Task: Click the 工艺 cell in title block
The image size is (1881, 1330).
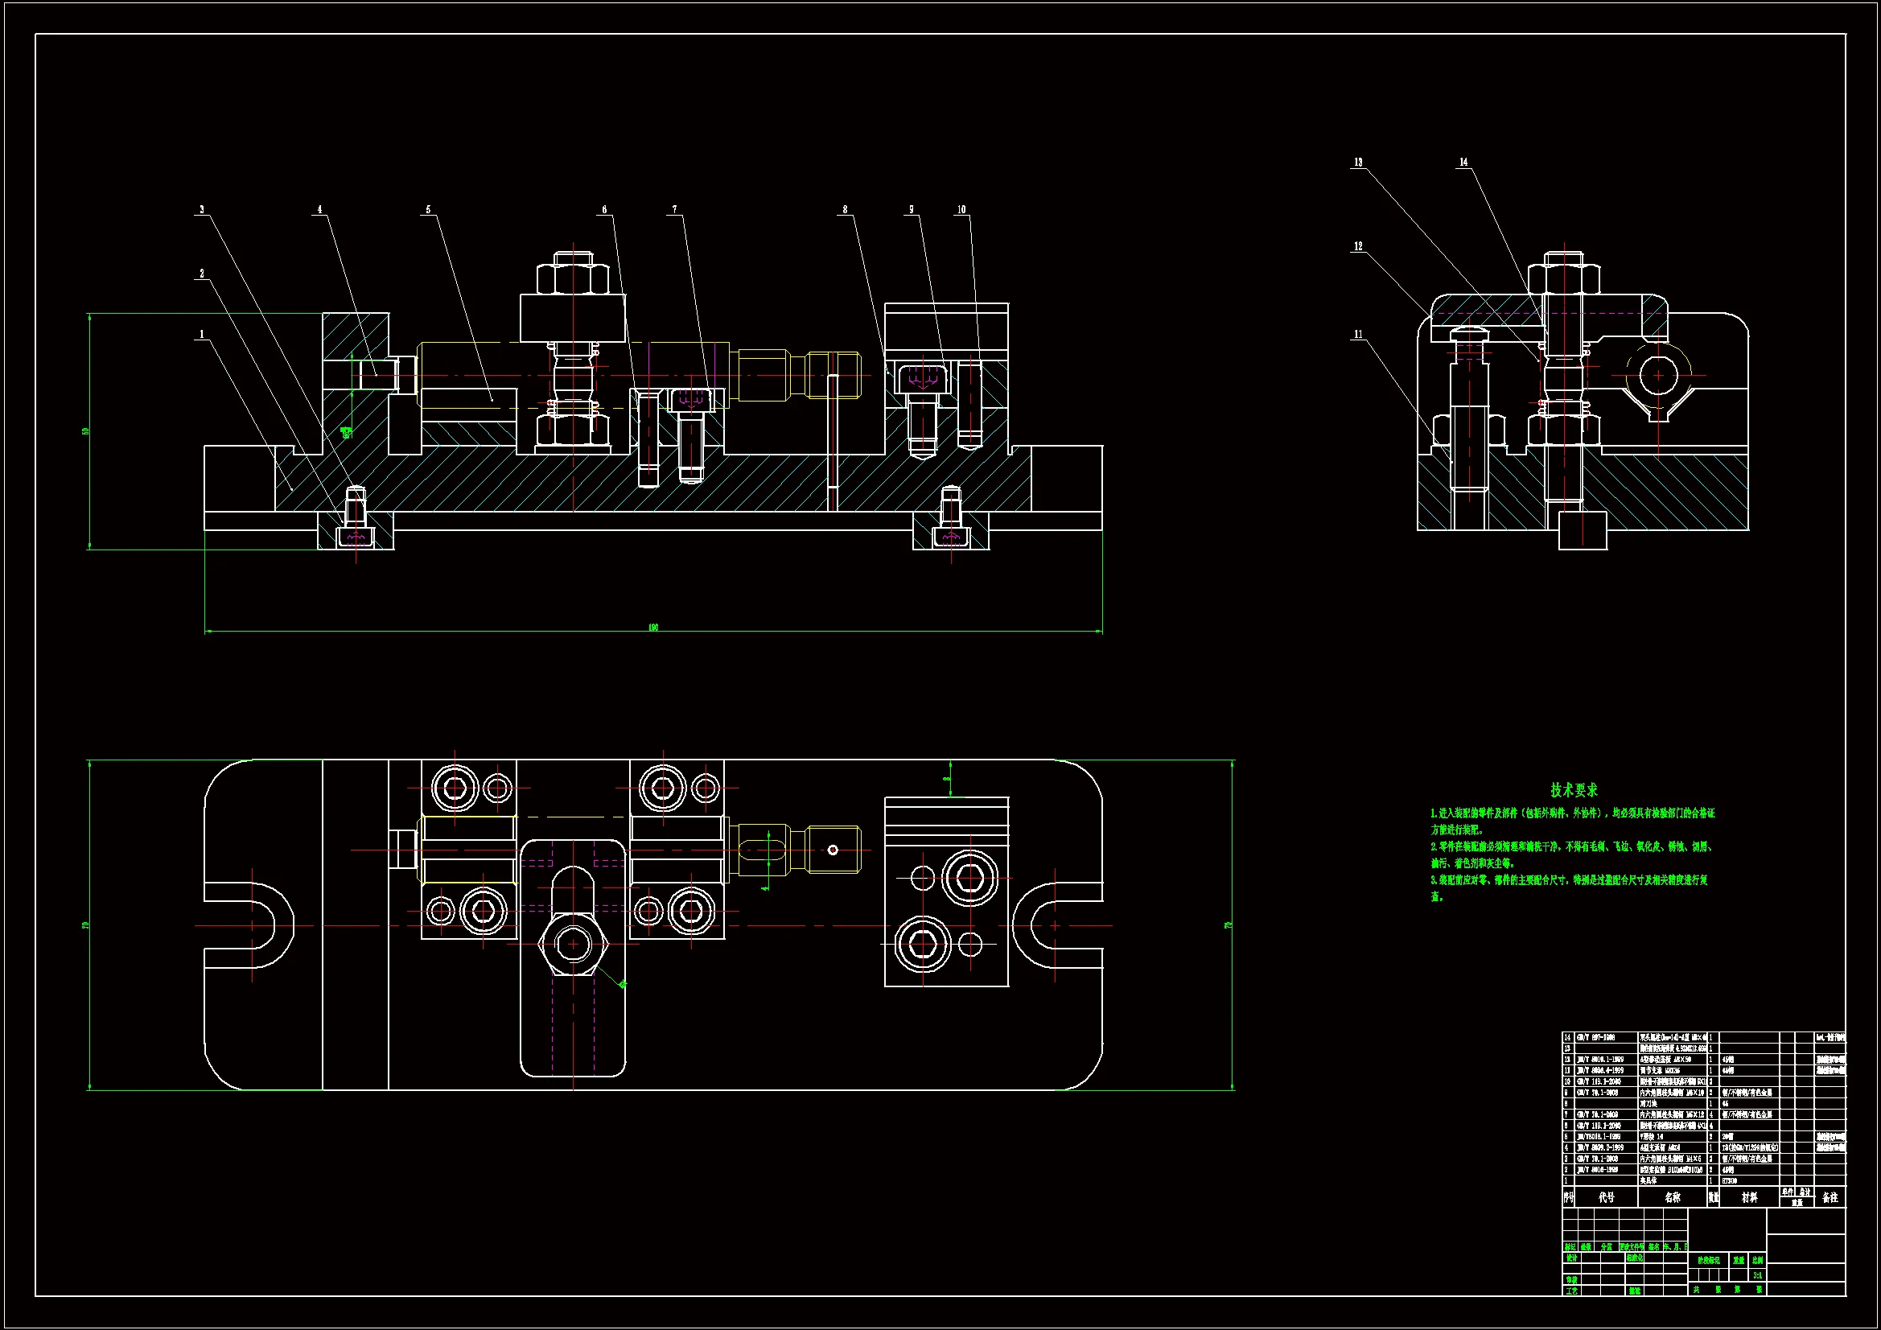Action: [1571, 1291]
